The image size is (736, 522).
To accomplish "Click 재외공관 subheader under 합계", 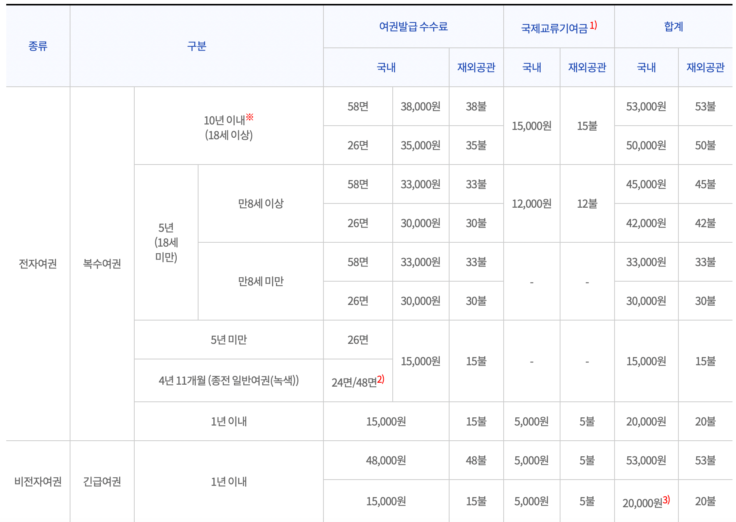I will coord(705,67).
